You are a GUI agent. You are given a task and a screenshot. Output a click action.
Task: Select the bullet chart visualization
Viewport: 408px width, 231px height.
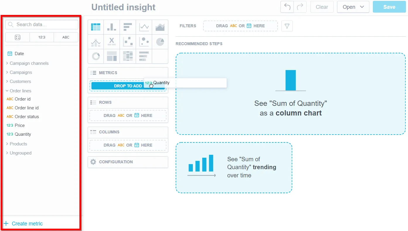[144, 56]
